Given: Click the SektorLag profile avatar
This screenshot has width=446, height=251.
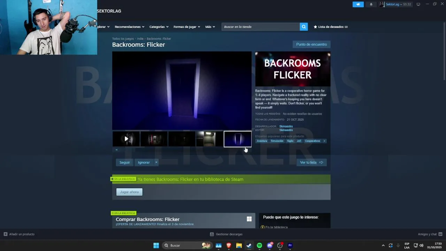Looking at the screenshot, I should tap(382, 4).
